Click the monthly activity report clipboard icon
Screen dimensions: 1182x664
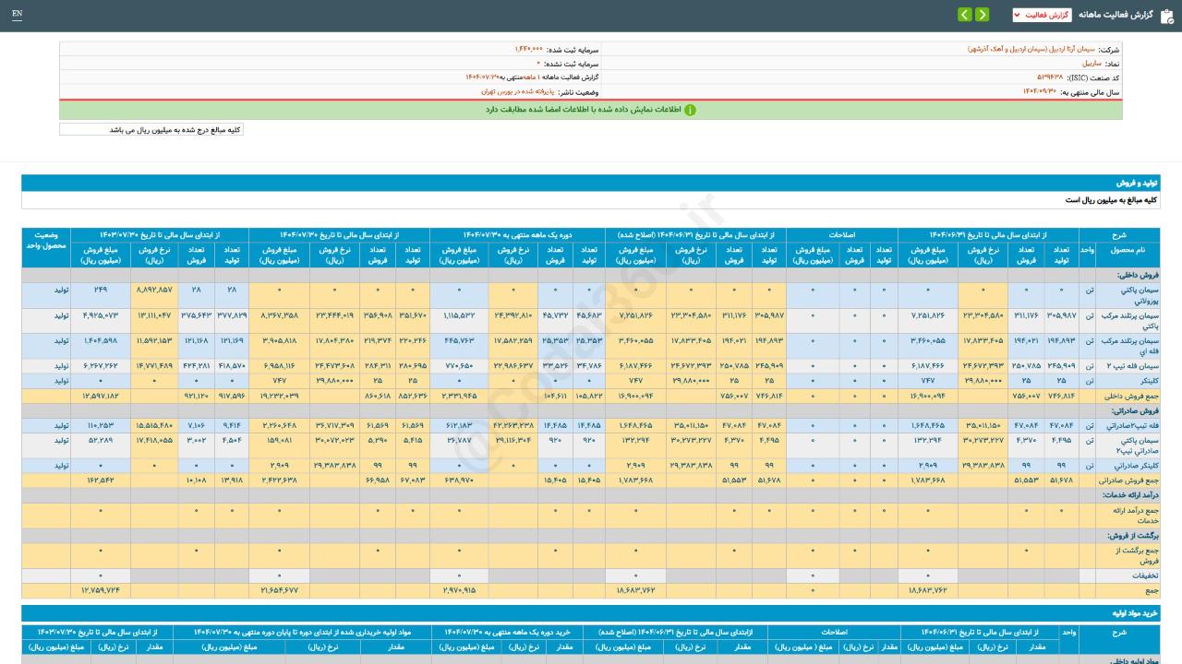(1166, 15)
